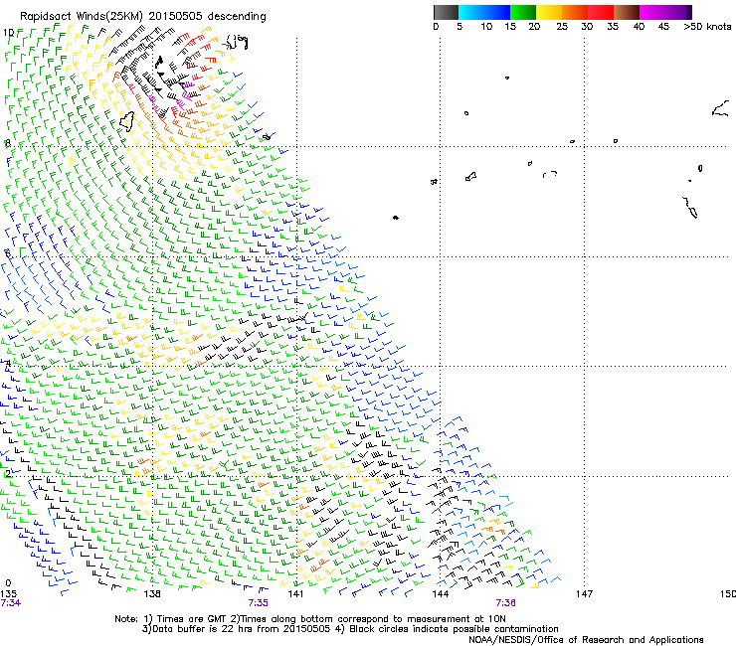
Task: Click the yellow 20-25 knots legend swatch
Action: (x=549, y=12)
